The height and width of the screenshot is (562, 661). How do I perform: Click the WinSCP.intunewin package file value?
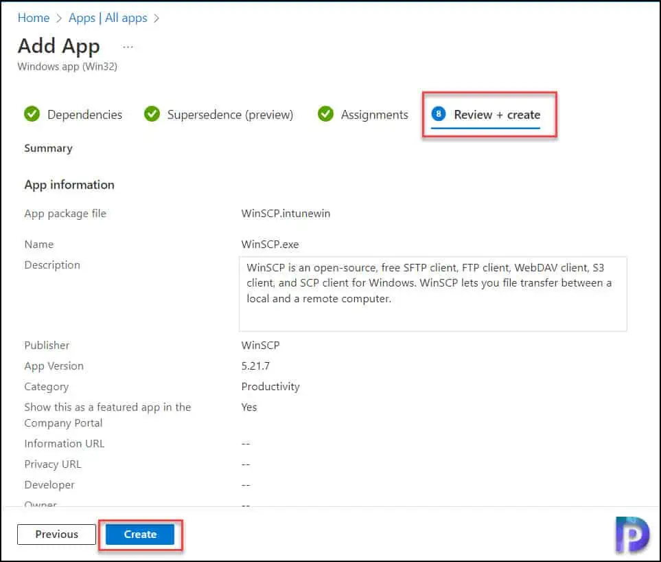coord(286,214)
